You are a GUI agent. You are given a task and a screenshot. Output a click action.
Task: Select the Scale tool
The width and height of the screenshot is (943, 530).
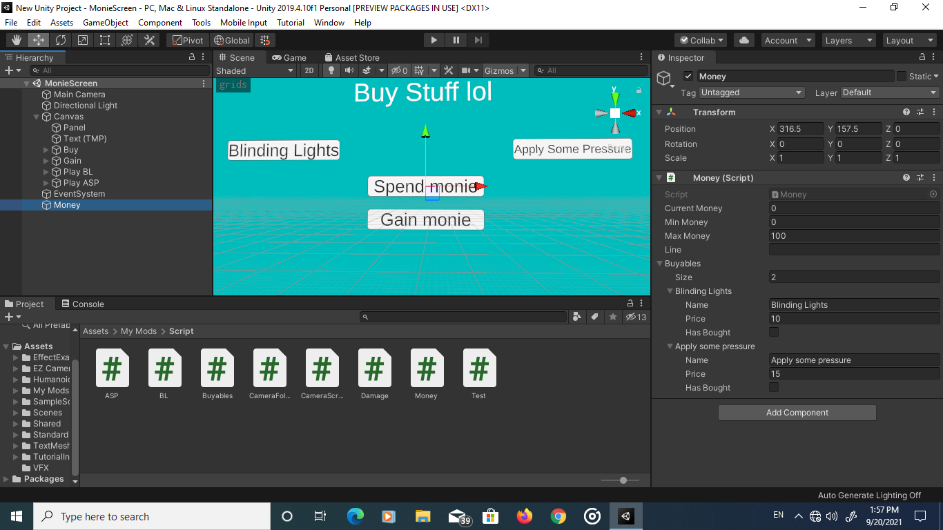pyautogui.click(x=83, y=40)
